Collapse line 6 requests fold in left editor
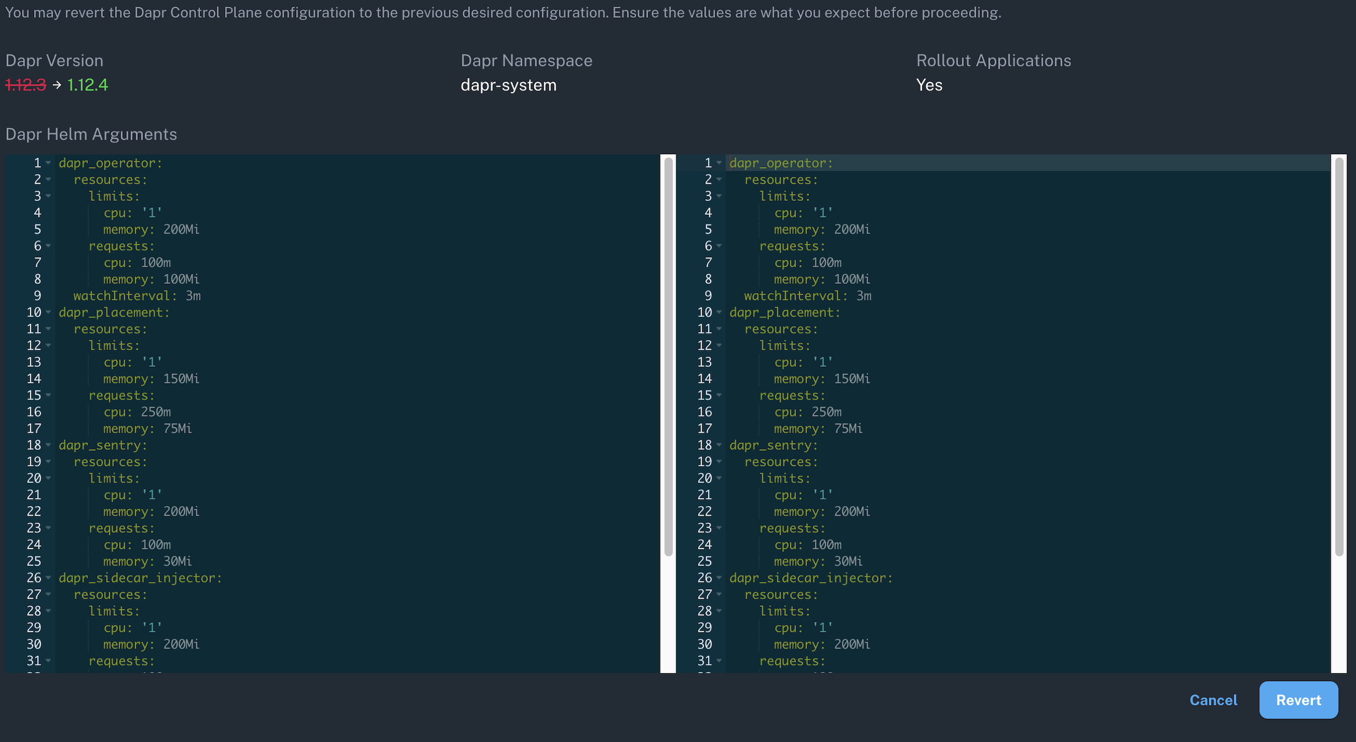 pyautogui.click(x=49, y=246)
